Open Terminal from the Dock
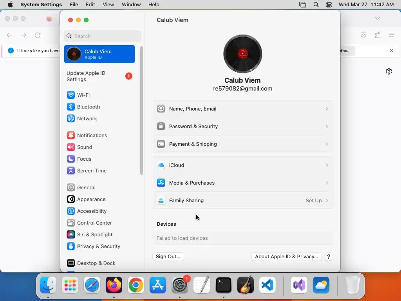 [224, 285]
